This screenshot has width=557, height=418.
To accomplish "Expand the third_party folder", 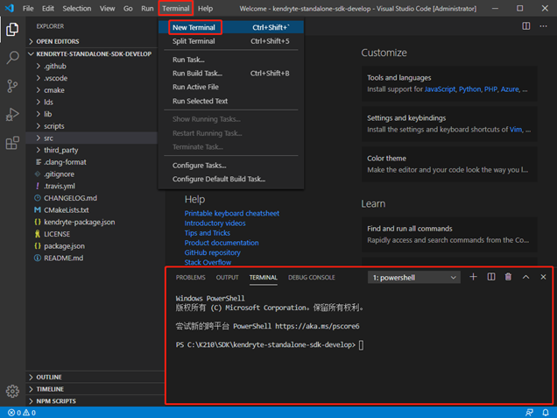I will click(x=92, y=151).
